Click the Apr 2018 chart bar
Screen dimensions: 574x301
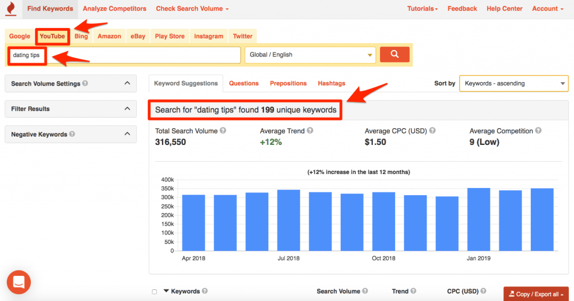click(x=193, y=223)
